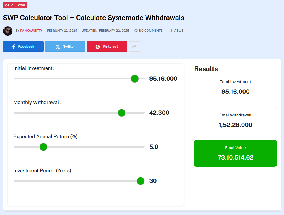Click the Investment Period (Years) label
The image size is (284, 215).
click(43, 171)
